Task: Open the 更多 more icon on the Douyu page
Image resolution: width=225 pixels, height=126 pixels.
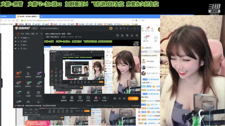Action: click(x=156, y=39)
